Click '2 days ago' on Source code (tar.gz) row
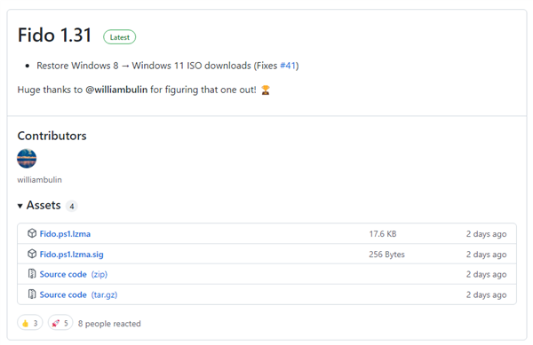The image size is (533, 345). pos(486,294)
